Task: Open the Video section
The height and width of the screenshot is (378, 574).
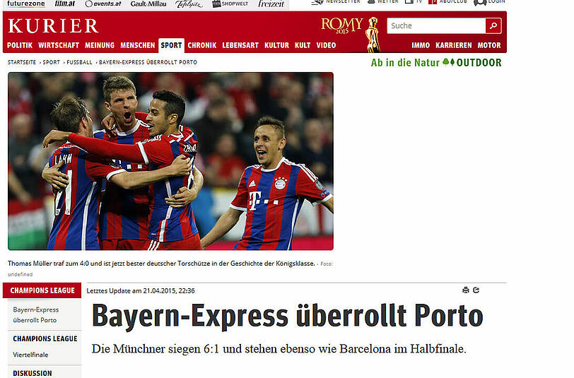Action: point(326,45)
